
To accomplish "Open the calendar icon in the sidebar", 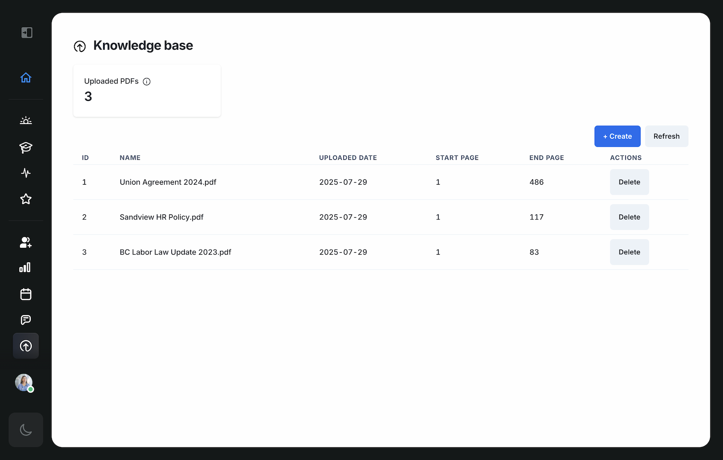I will (26, 294).
